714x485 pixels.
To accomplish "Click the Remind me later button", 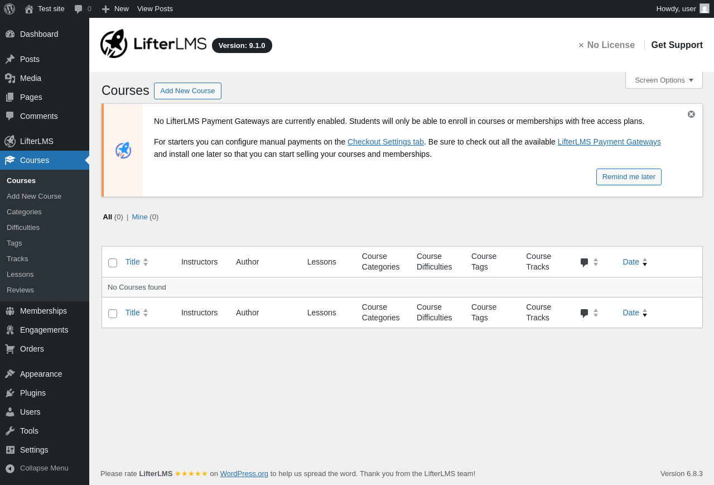I will click(629, 177).
